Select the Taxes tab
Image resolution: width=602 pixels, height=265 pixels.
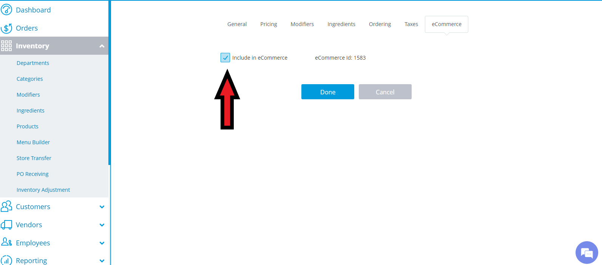[x=411, y=24]
